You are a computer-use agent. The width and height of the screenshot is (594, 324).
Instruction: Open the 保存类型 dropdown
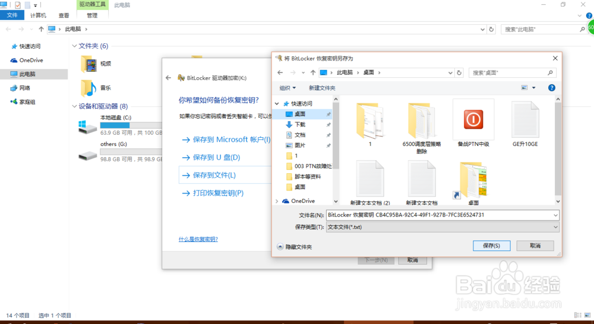point(443,227)
